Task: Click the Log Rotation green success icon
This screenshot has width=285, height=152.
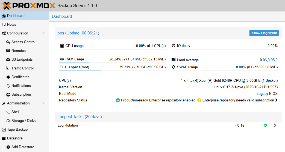Action: [265, 125]
